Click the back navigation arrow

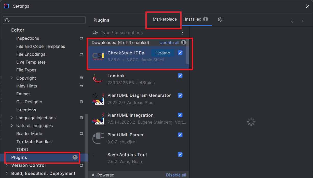(x=293, y=21)
